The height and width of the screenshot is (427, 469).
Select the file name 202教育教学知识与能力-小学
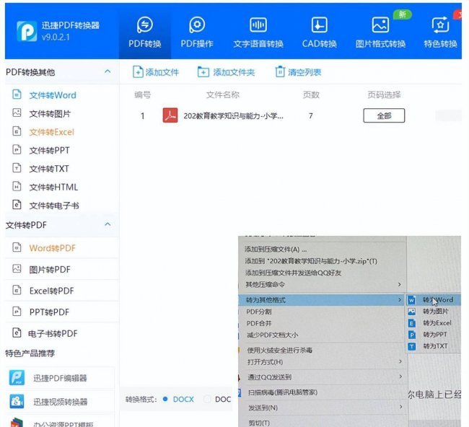[x=233, y=115]
